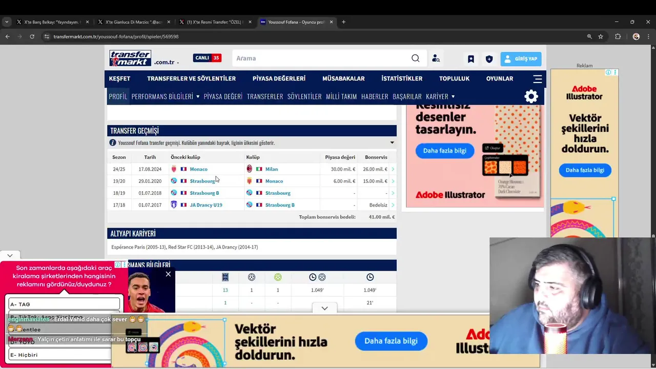Click the JA Drancy U19 crest icon
656x369 pixels.
coord(174,204)
